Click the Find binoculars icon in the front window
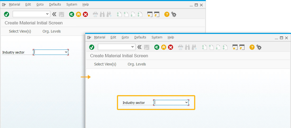The image size is (291, 128). point(188,47)
